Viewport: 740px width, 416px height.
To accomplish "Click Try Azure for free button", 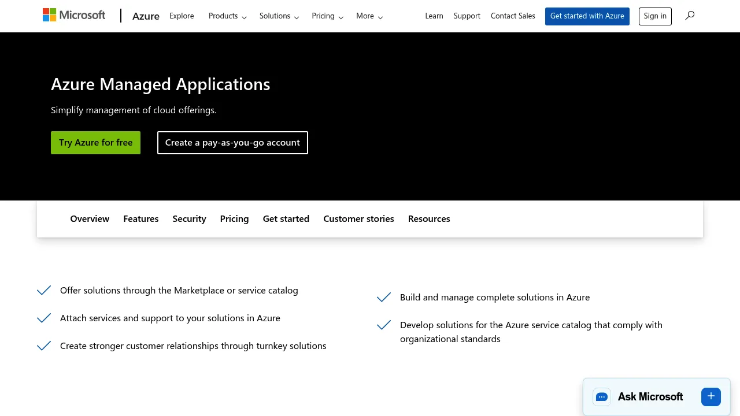I will click(96, 143).
